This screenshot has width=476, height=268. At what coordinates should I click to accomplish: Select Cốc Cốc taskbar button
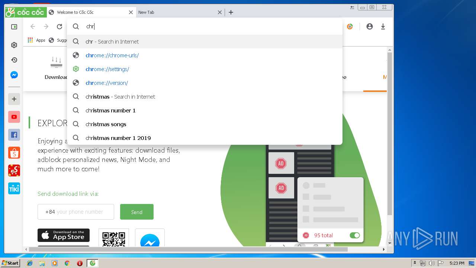(93, 263)
